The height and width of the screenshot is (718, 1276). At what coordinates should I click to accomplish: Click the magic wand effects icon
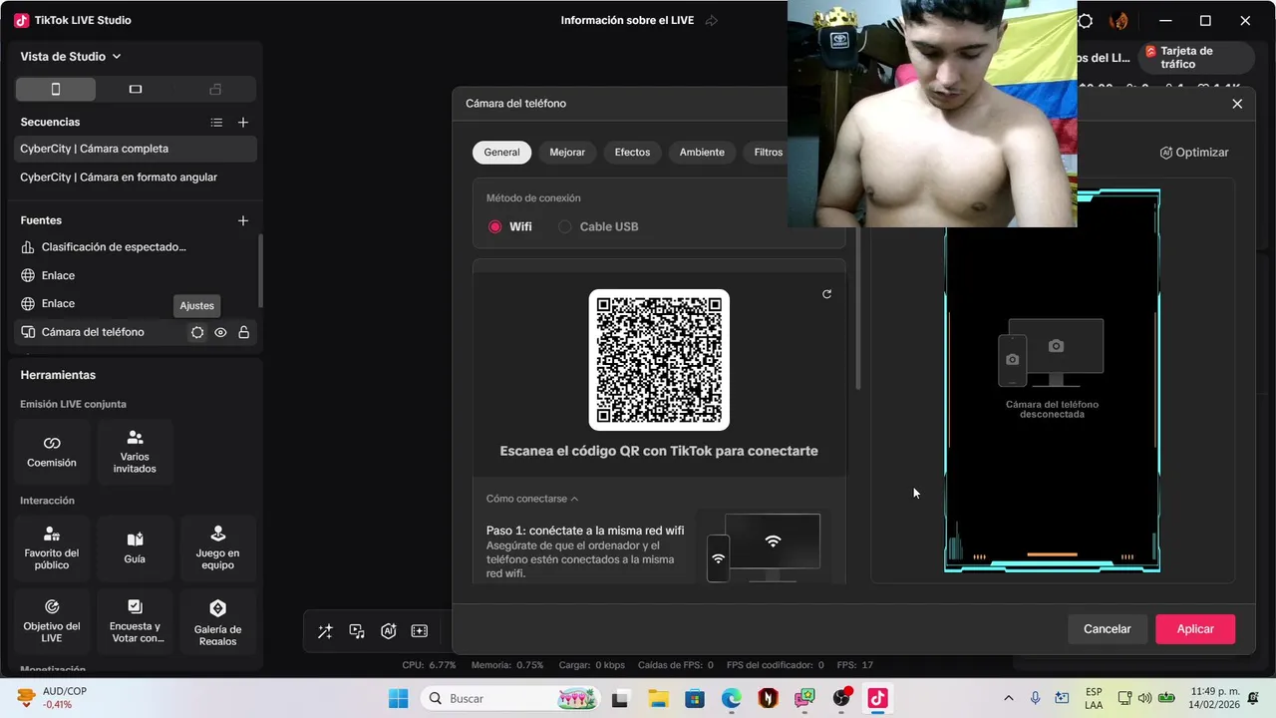[x=325, y=631]
